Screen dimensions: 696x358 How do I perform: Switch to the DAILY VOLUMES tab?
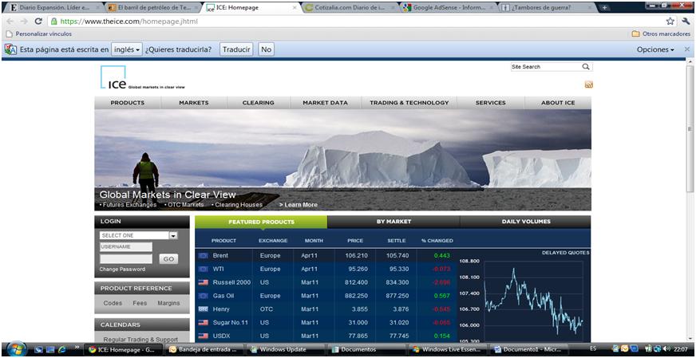(x=526, y=222)
